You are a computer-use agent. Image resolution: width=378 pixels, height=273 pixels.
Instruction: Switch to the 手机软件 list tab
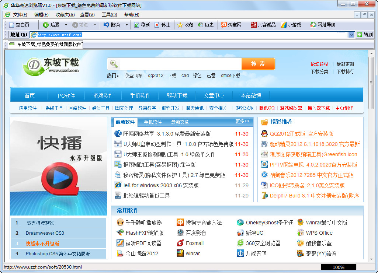(153, 122)
